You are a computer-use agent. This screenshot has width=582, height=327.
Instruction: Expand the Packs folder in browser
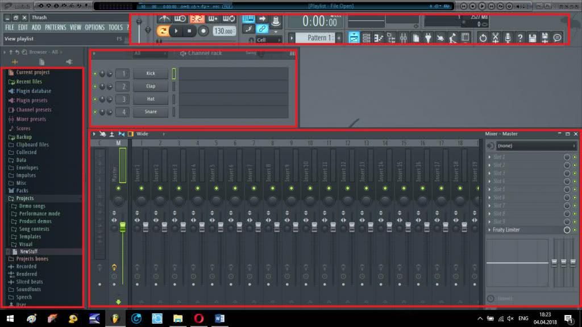click(22, 191)
